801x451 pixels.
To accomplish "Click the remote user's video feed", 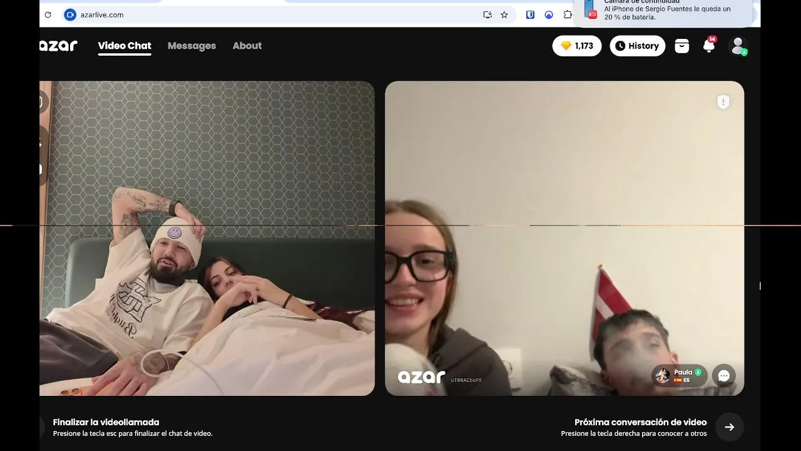I will tap(564, 238).
